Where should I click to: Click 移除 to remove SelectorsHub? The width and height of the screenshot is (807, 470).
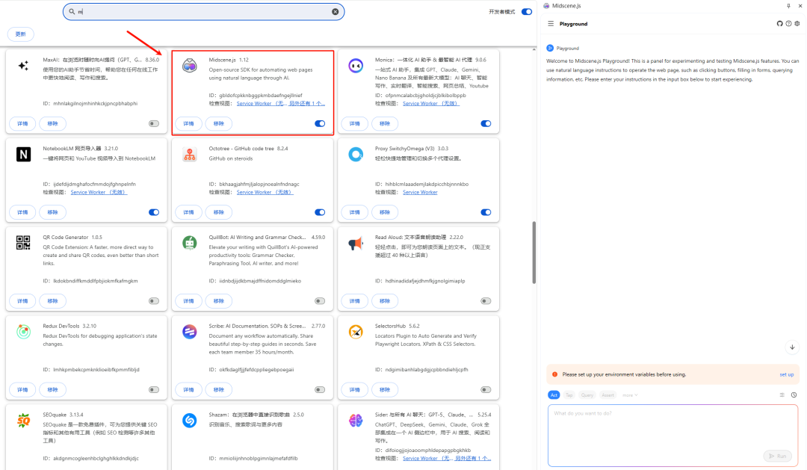[x=385, y=390]
